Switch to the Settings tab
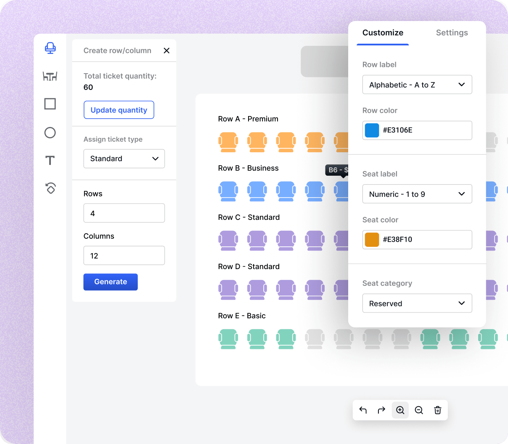The height and width of the screenshot is (444, 508). [452, 33]
